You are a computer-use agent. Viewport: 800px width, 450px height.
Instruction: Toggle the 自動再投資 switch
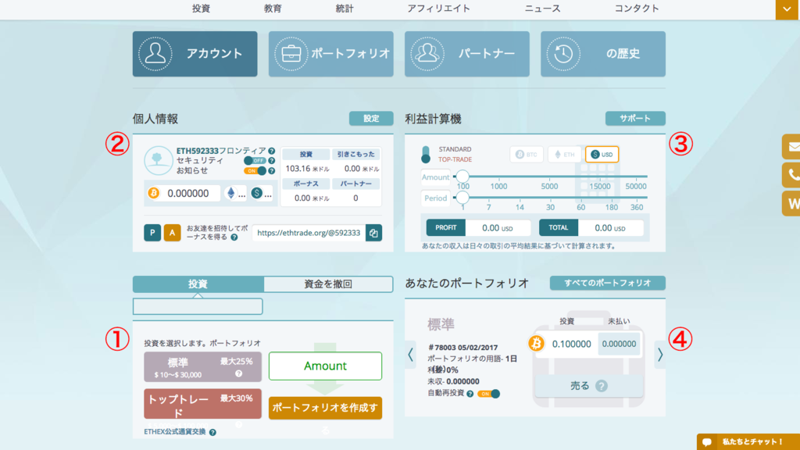[x=489, y=394]
